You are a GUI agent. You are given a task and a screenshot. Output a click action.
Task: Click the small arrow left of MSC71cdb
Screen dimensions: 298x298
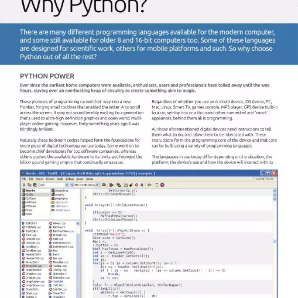click(72, 185)
